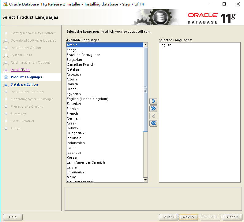Open the Install Type step link

coord(20,70)
